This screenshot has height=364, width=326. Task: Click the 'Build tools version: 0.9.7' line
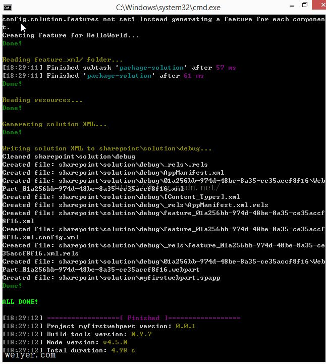tap(77, 334)
